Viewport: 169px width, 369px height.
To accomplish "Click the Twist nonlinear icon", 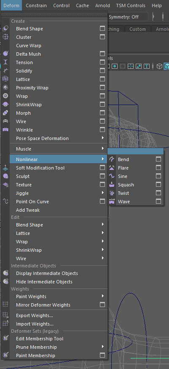I will 112,193.
